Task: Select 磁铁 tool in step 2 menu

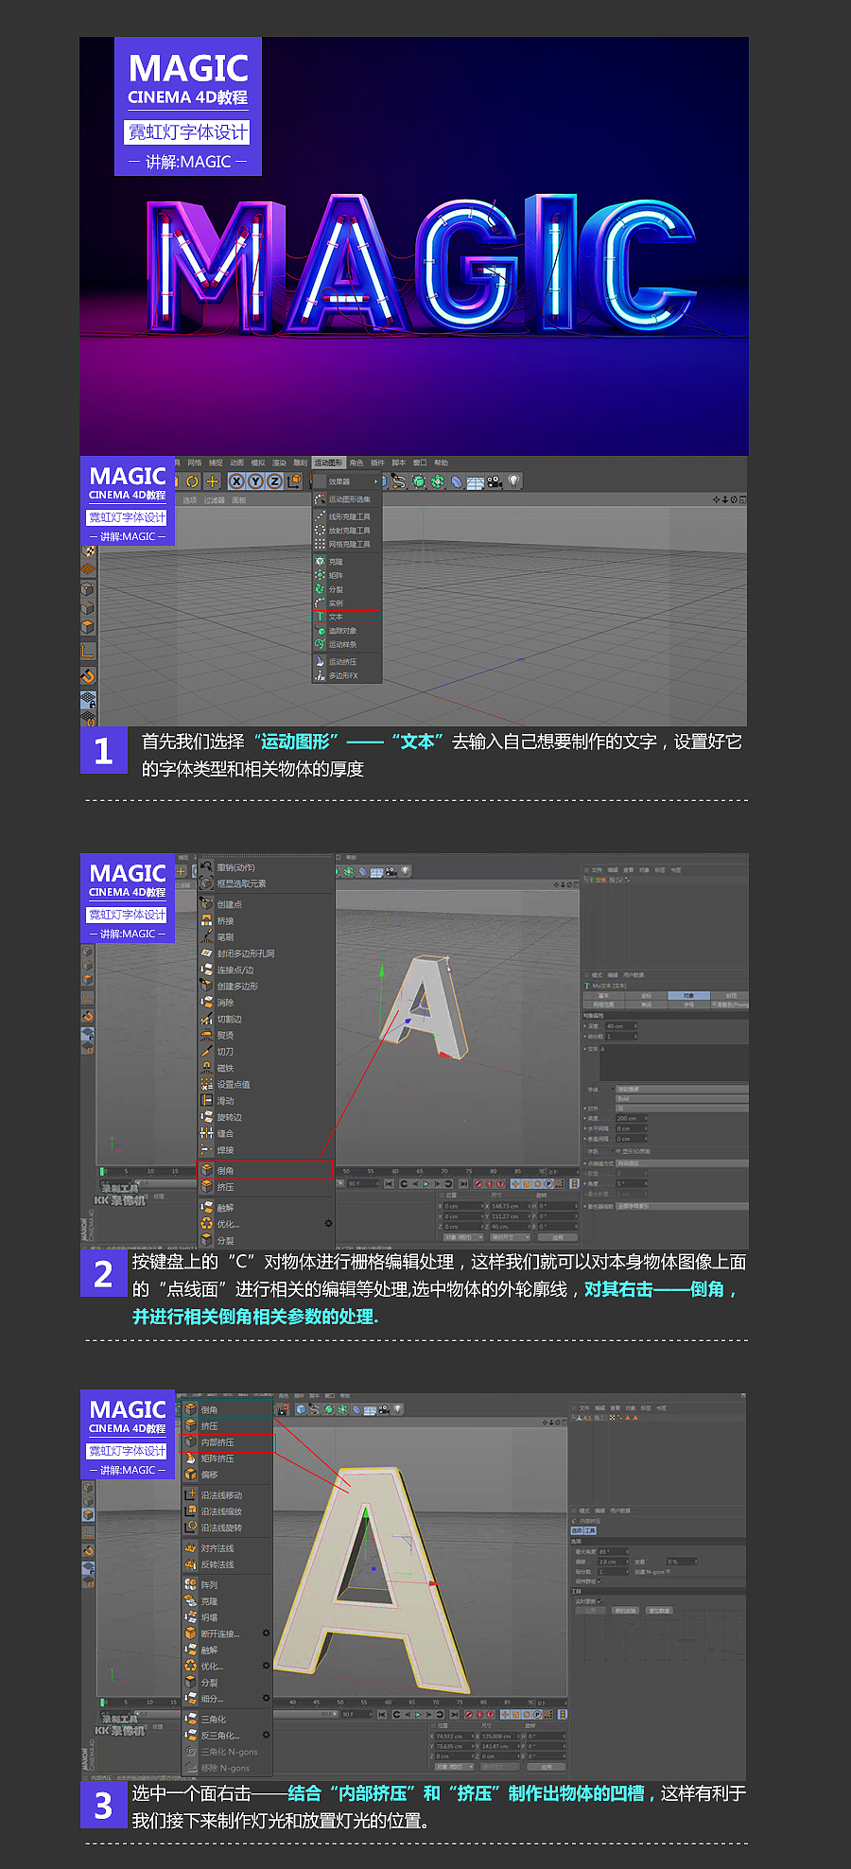Action: tap(266, 1068)
